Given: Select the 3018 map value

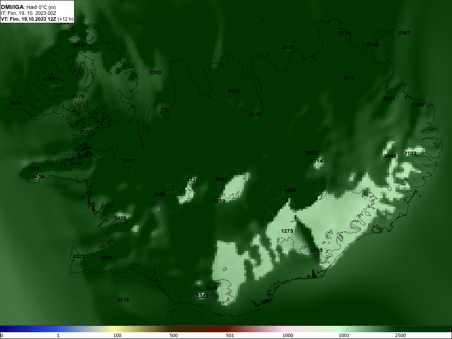Looking at the screenshot, I should 349,78.
